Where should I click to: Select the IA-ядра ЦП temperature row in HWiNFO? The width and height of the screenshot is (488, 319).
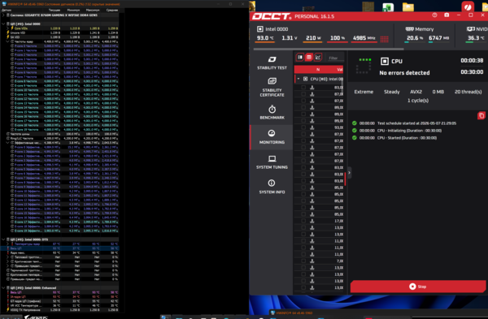click(x=63, y=296)
